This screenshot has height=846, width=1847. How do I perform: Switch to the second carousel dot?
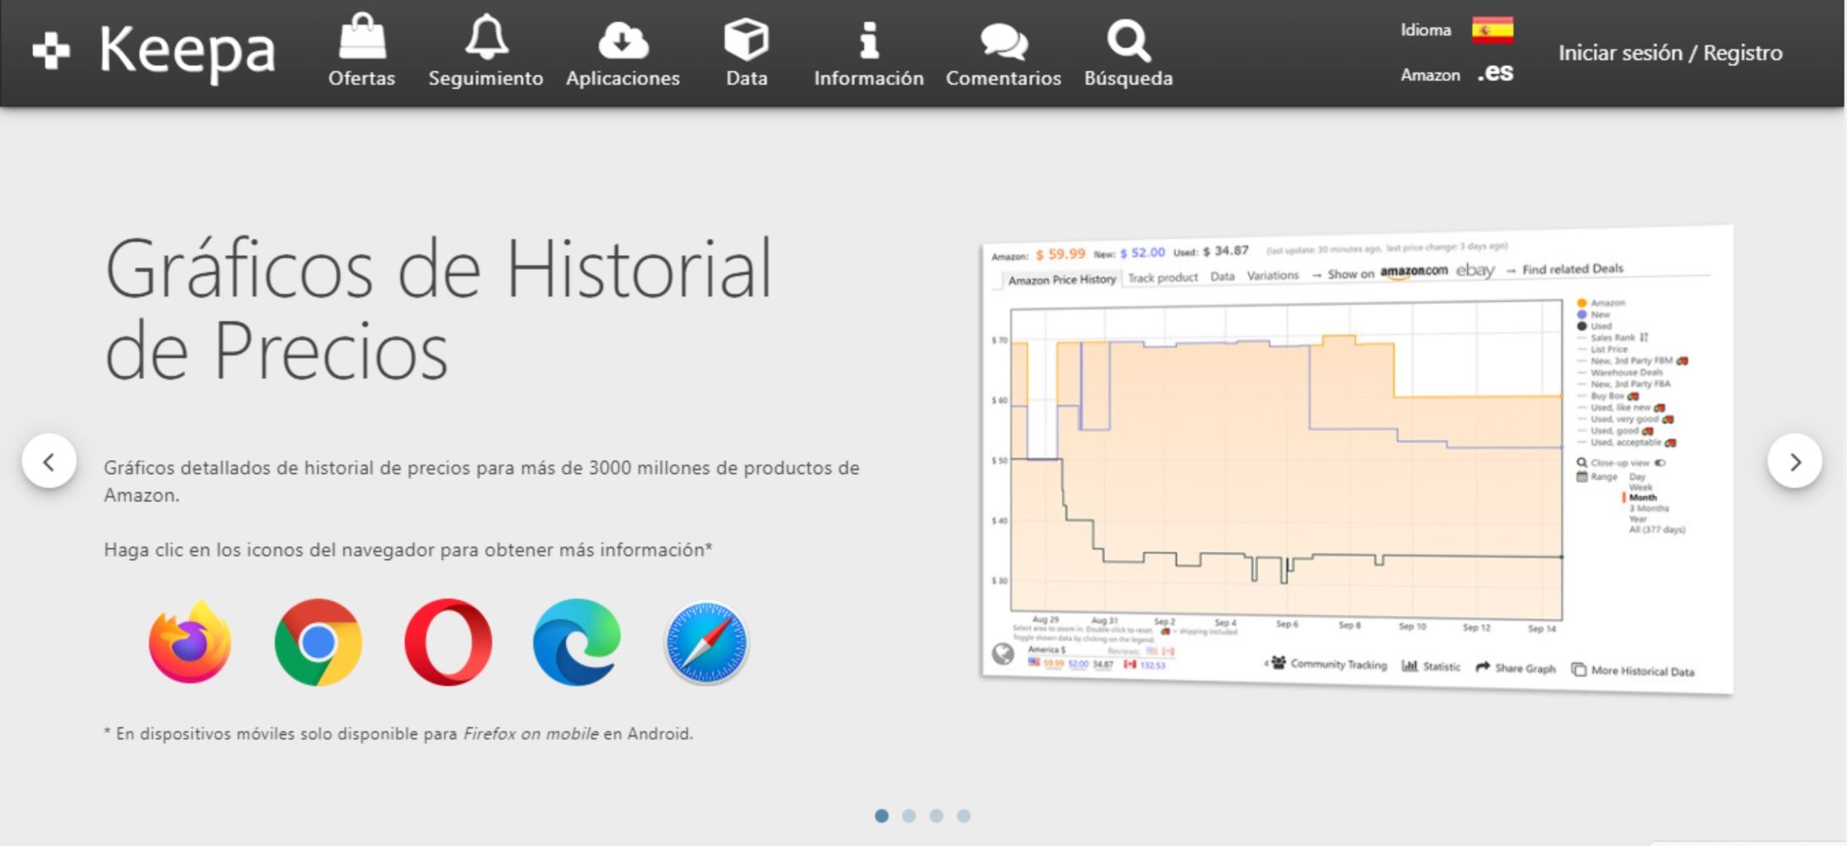909,816
